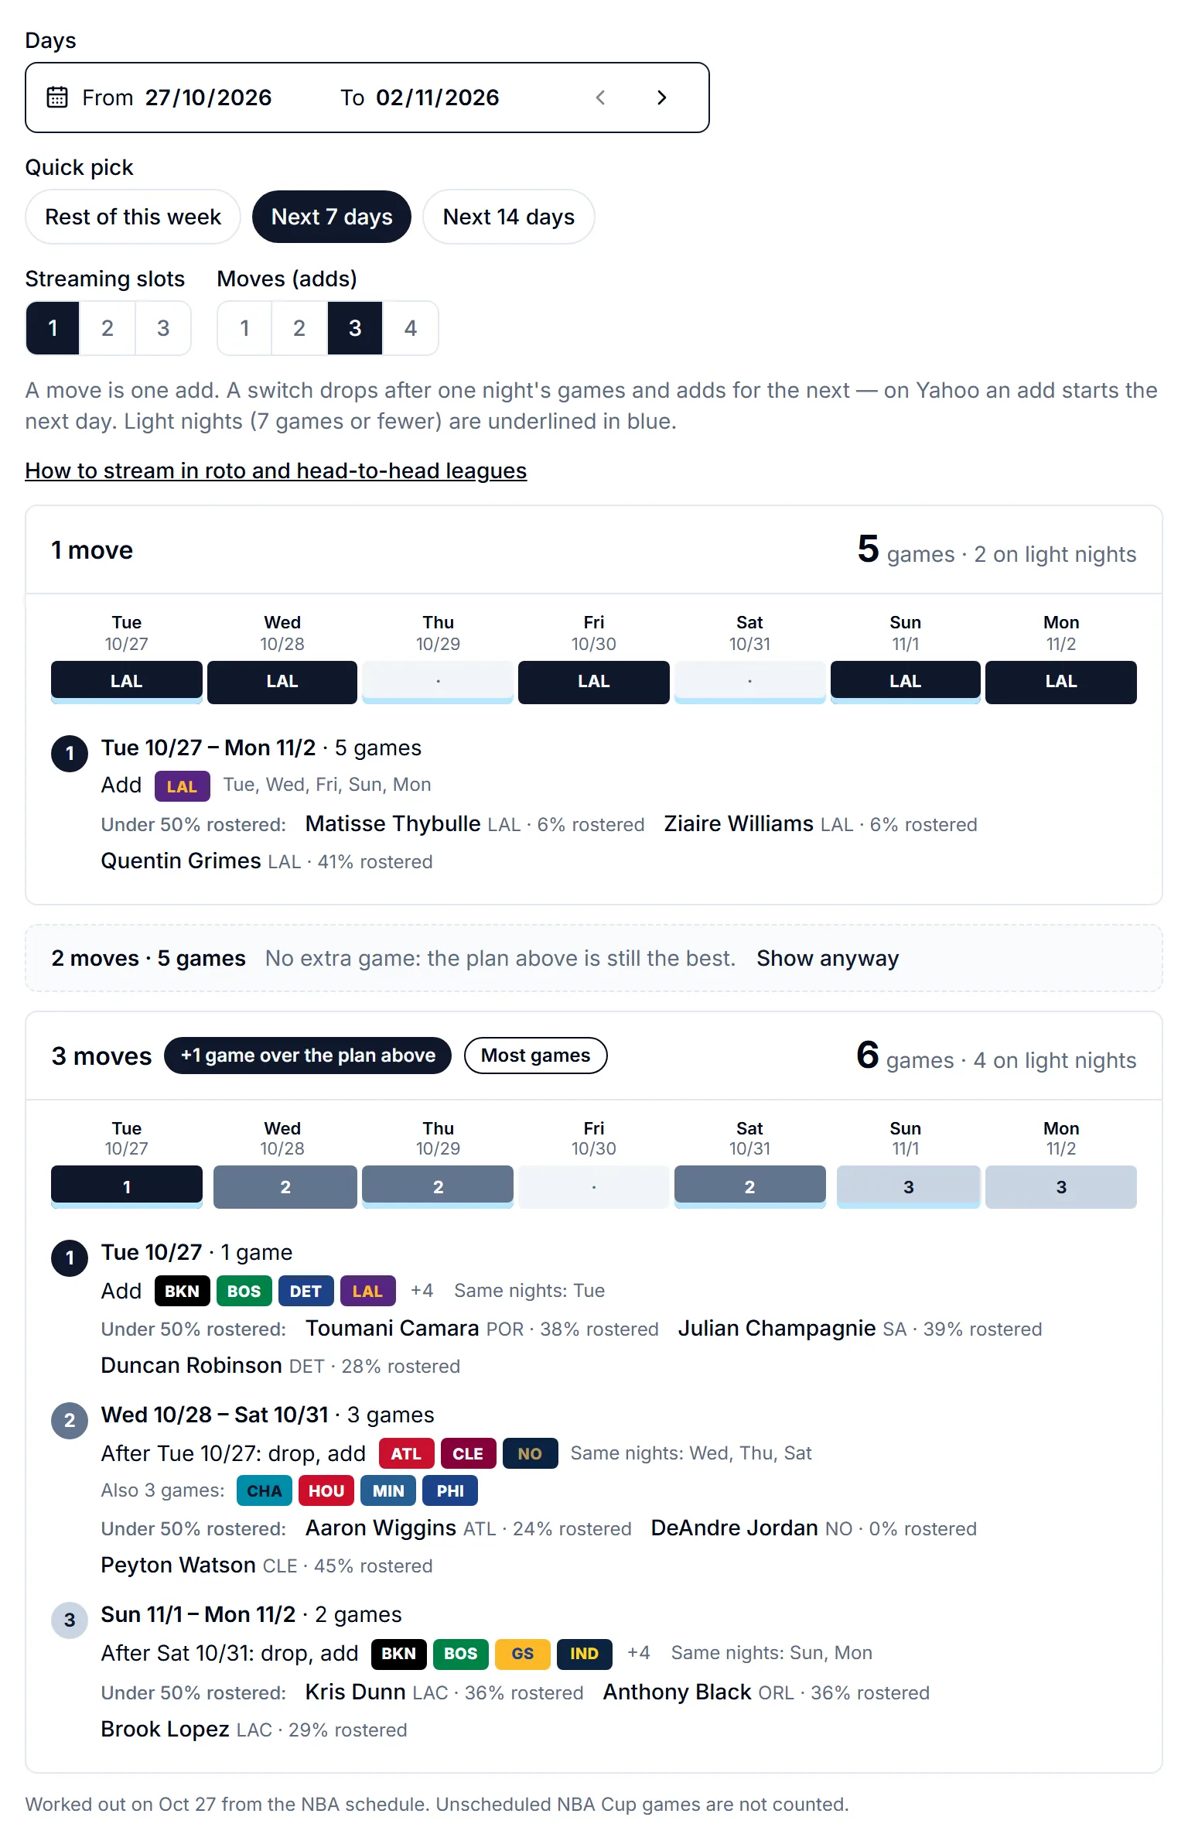Set streaming slots to 3

click(163, 328)
